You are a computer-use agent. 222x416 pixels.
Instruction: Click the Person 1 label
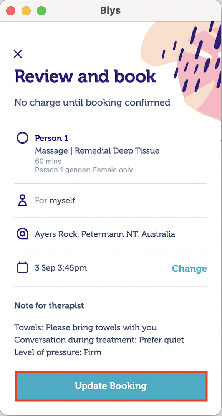click(x=51, y=138)
